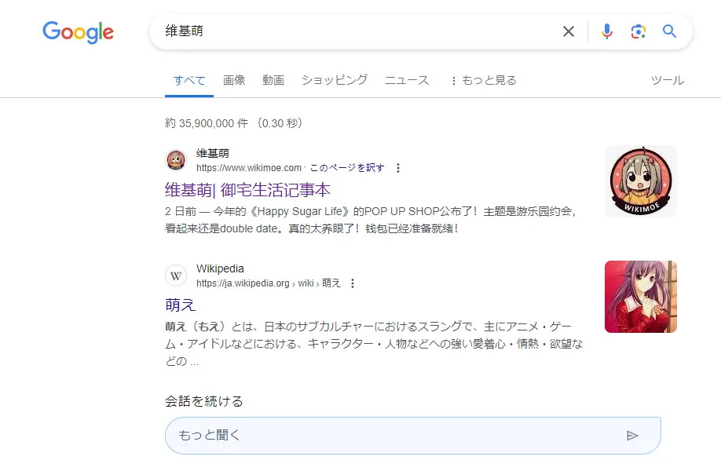Focus the もっと聞く follow-up input field
This screenshot has width=721, height=471.
pyautogui.click(x=393, y=436)
